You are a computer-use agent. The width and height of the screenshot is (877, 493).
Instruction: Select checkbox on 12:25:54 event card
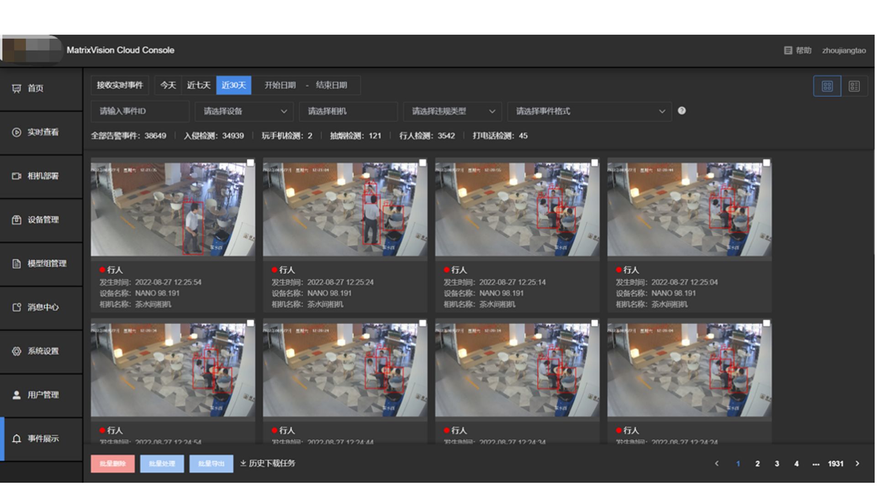(250, 163)
